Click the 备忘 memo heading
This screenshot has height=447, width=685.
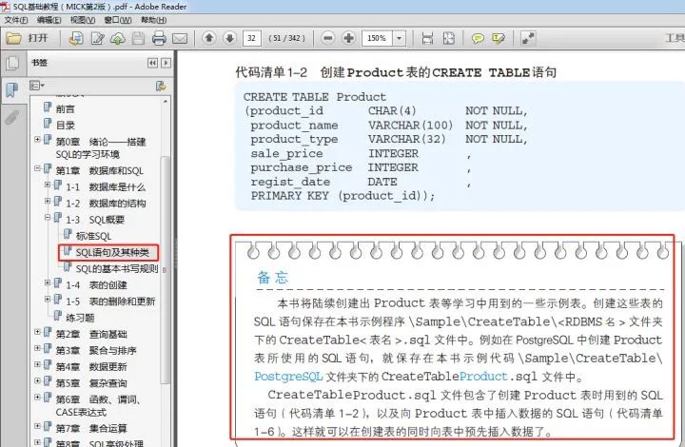coord(273,277)
